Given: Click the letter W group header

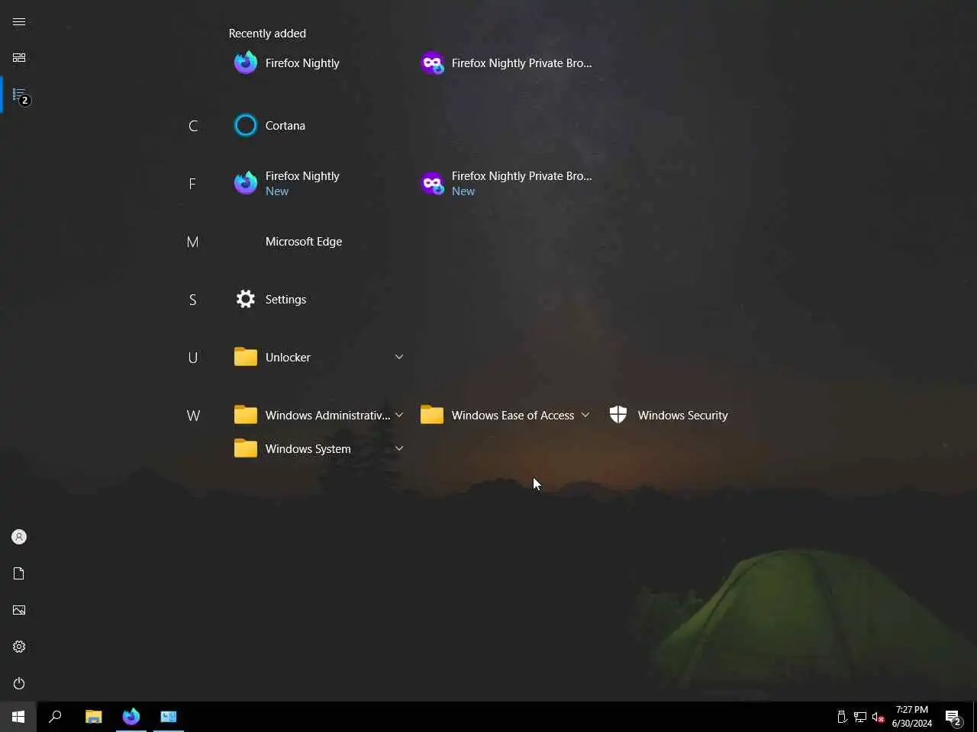Looking at the screenshot, I should [193, 416].
